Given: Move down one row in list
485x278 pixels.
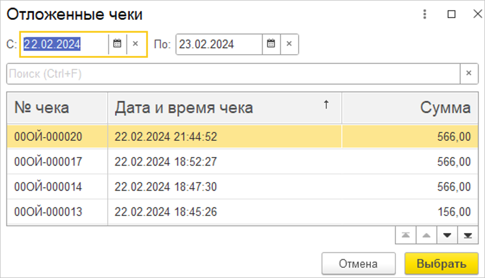Looking at the screenshot, I should coord(447,235).
